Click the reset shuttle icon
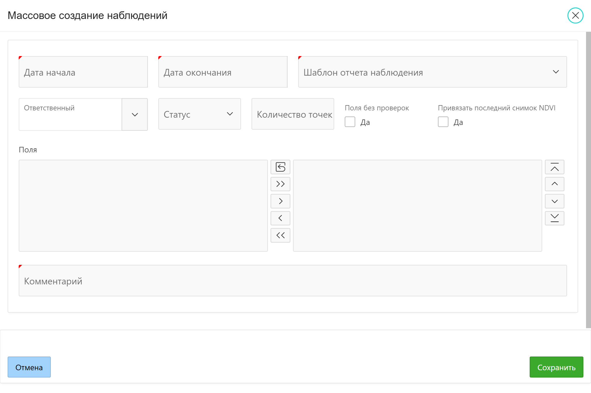This screenshot has width=591, height=393. pos(280,167)
